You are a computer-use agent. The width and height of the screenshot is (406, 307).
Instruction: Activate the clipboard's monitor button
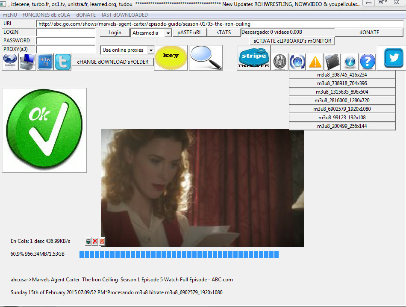(x=292, y=41)
